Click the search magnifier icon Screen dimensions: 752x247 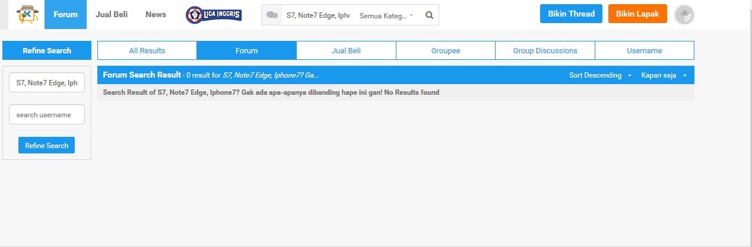tap(429, 15)
